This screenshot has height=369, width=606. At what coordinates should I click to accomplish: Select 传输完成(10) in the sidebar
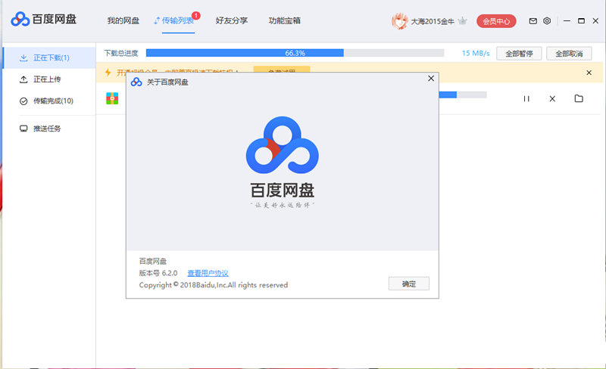click(x=49, y=101)
